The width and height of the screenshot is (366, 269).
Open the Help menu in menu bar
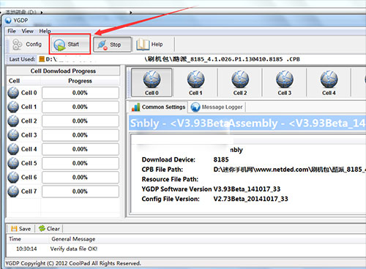[x=45, y=31]
